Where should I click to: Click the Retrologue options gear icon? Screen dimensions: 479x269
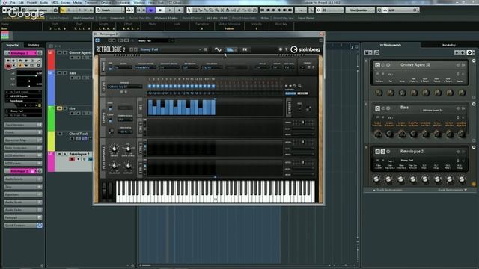pos(281,49)
